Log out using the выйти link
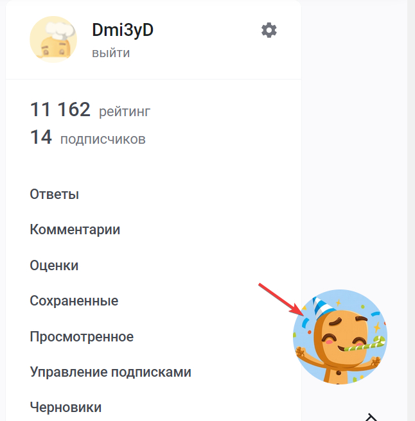The height and width of the screenshot is (421, 415). tap(110, 53)
